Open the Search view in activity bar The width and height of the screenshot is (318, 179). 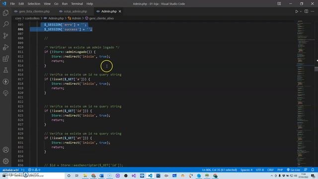(5, 24)
